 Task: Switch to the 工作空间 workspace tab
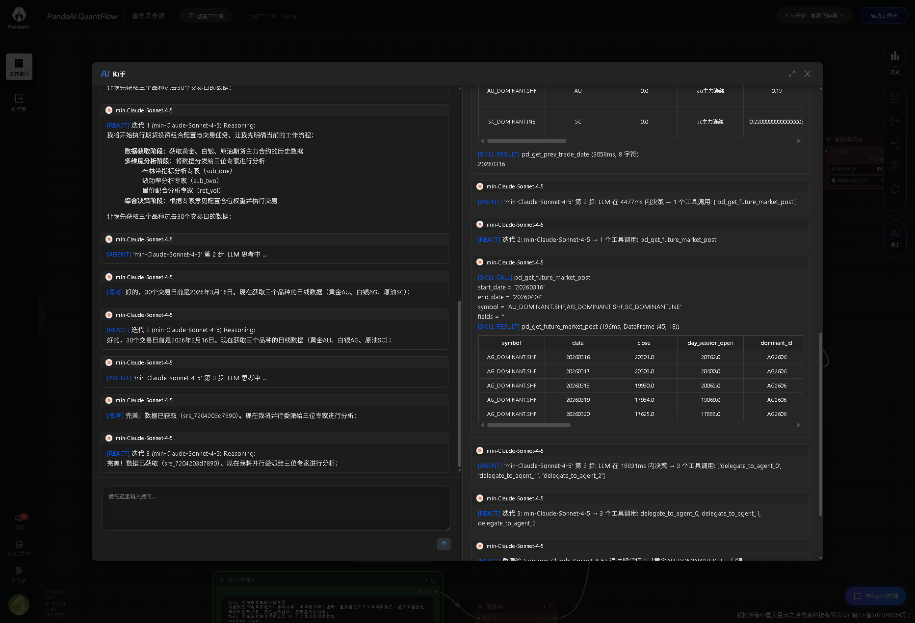pyautogui.click(x=19, y=67)
